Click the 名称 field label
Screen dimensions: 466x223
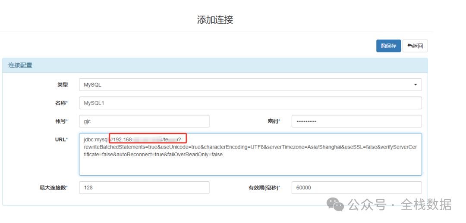point(62,103)
